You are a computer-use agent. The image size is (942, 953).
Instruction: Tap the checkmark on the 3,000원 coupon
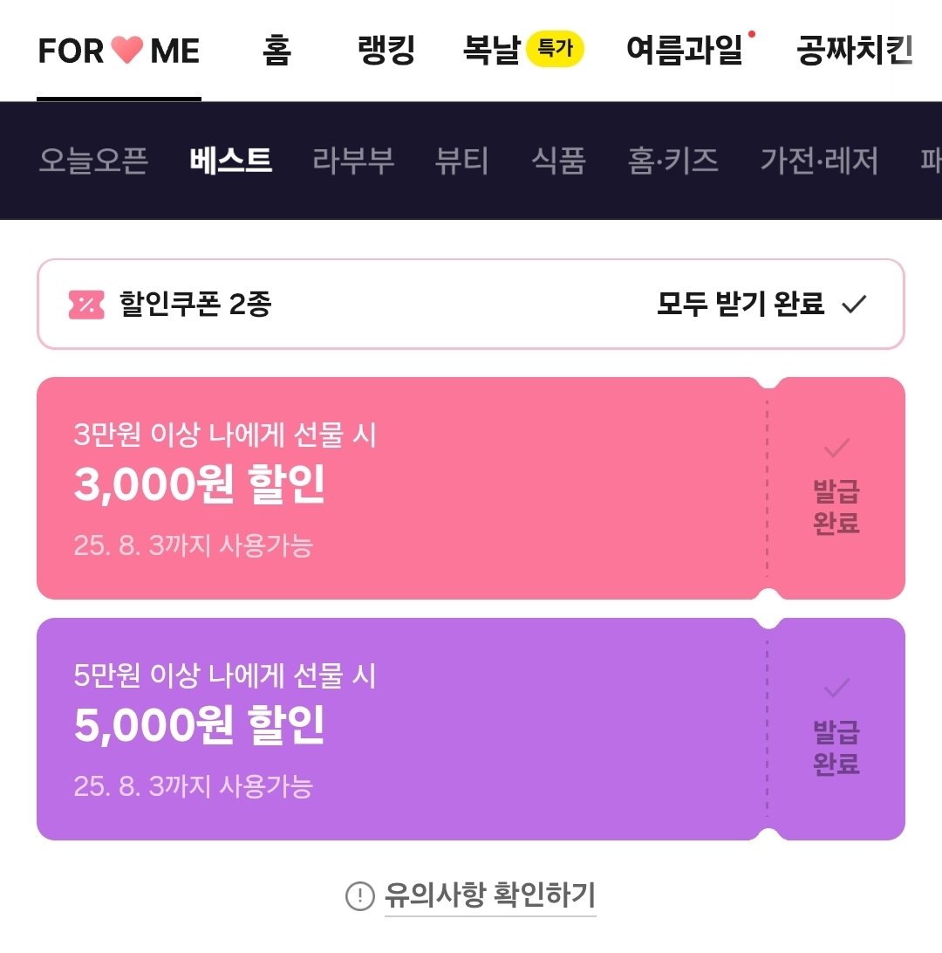pos(836,448)
